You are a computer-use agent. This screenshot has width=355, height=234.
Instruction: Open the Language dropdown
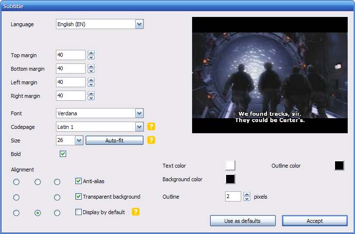[x=139, y=24]
